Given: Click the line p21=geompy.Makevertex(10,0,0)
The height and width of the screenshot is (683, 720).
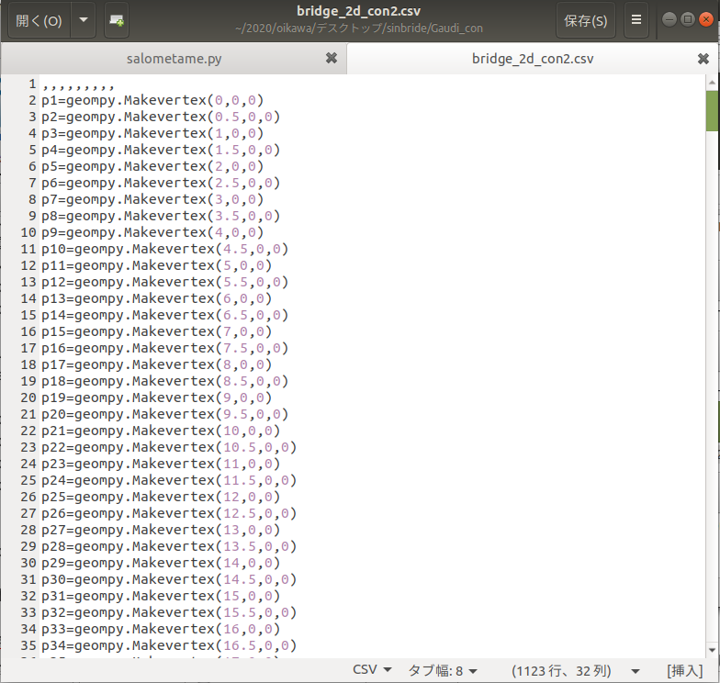Looking at the screenshot, I should [161, 431].
